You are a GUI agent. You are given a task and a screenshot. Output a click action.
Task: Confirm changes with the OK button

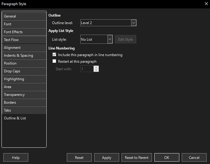(167, 157)
